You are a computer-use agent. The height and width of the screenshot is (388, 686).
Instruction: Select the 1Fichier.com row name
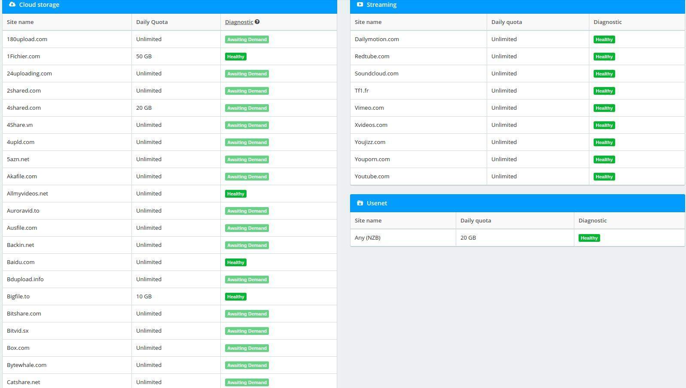coord(23,56)
